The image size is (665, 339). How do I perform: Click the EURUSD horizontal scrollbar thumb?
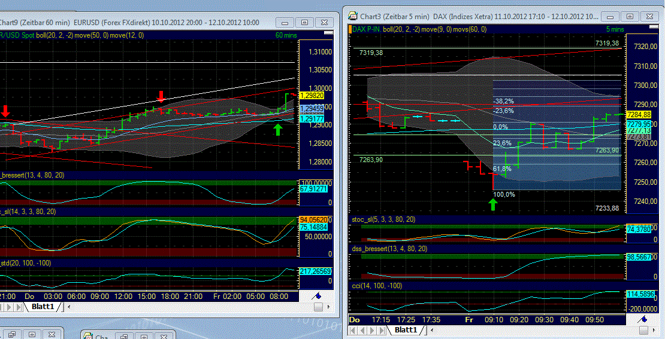click(x=318, y=307)
